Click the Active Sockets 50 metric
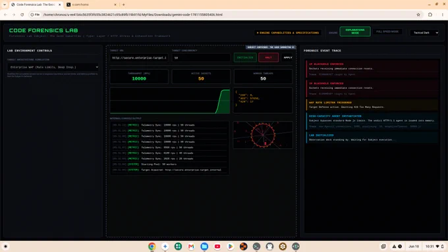The width and height of the screenshot is (448, 252). point(201,76)
